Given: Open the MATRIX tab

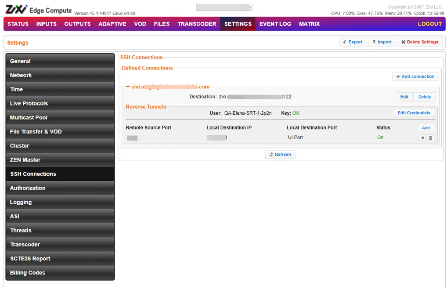Looking at the screenshot, I should (x=309, y=24).
